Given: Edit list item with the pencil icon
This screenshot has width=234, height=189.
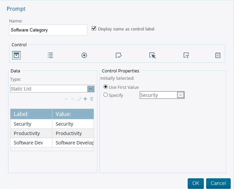Looking at the screenshot, I should [x=79, y=99].
